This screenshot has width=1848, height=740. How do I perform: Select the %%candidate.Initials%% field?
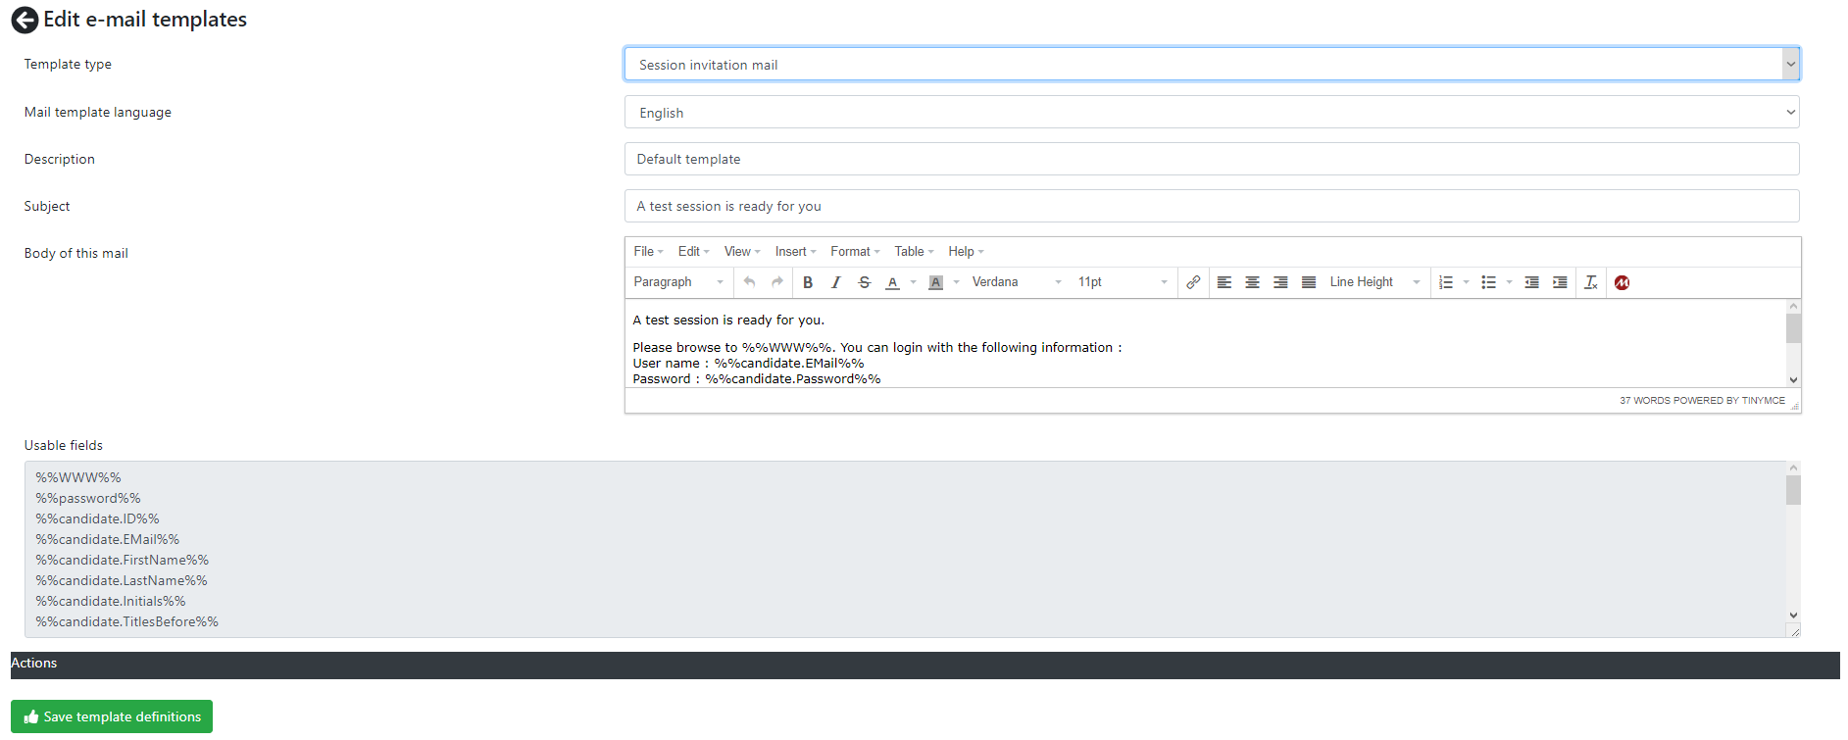[111, 601]
